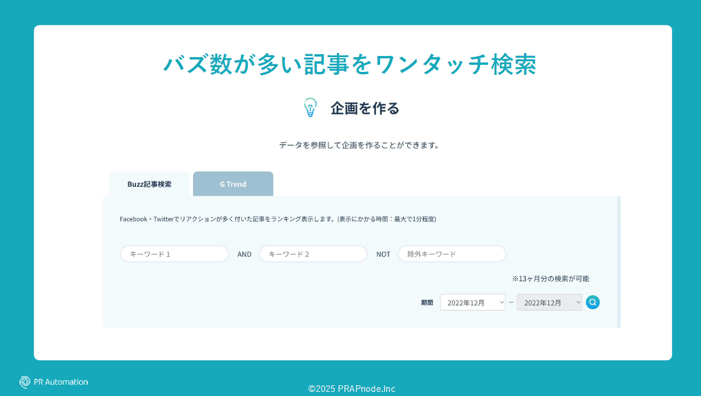This screenshot has width=701, height=396.
Task: Click the lightbulb icon beside 企画を作る
Action: tap(310, 107)
